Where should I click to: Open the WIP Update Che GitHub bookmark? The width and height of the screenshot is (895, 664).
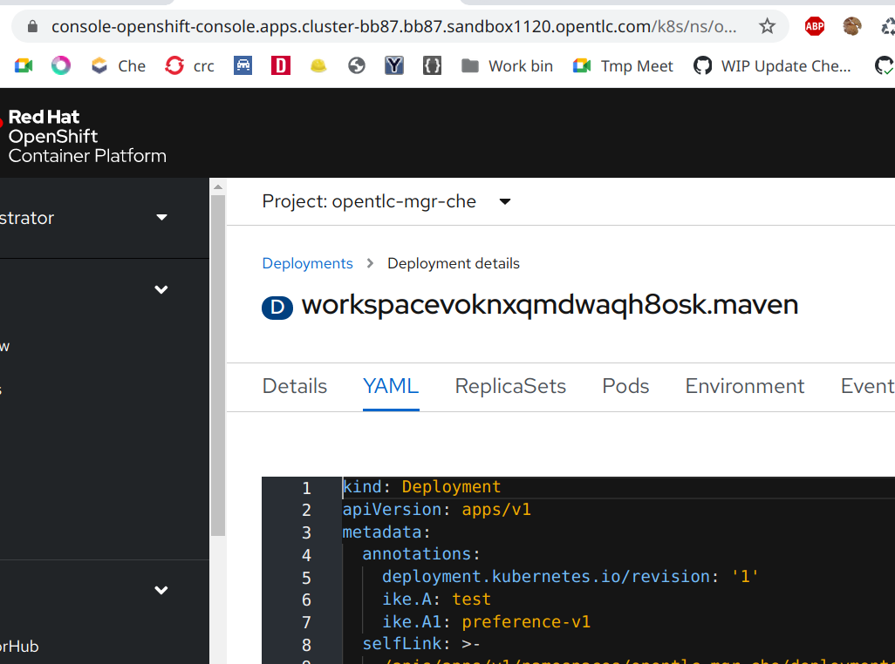point(772,66)
